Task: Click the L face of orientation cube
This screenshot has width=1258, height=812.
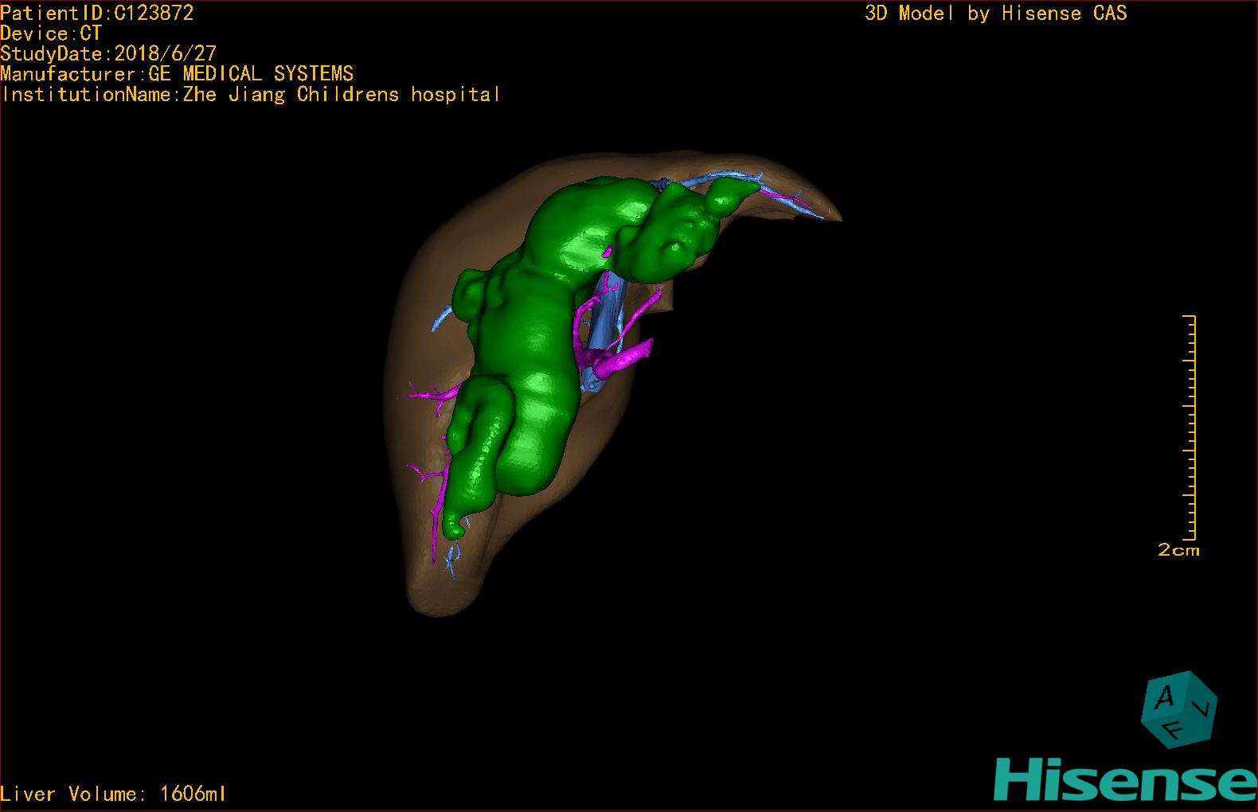Action: (x=1204, y=706)
